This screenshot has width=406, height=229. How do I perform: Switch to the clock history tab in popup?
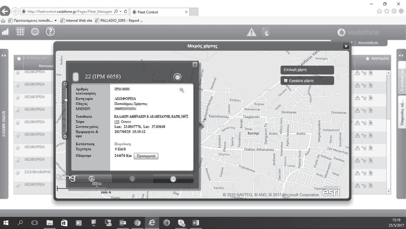pos(173,179)
